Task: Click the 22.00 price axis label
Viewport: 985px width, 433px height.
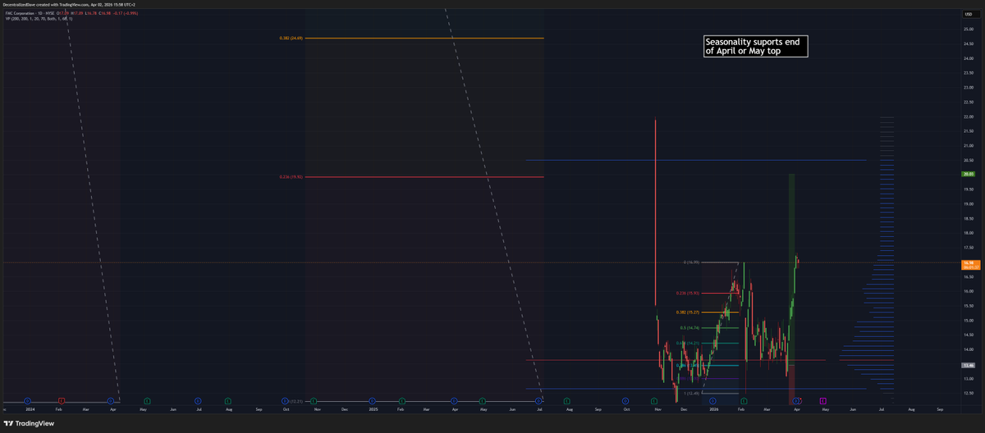Action: coord(969,116)
